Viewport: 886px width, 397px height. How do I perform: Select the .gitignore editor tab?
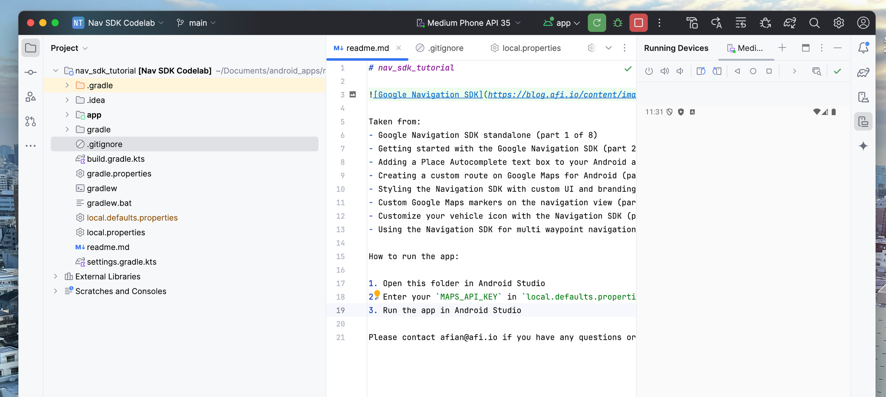pos(445,48)
